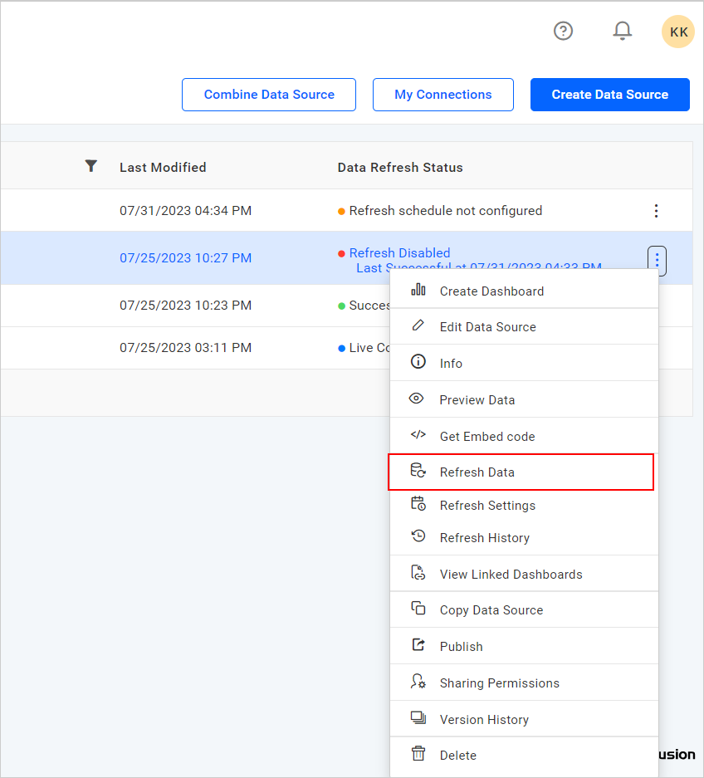Click Refresh schedule not configured status text
The height and width of the screenshot is (778, 704).
pos(446,211)
